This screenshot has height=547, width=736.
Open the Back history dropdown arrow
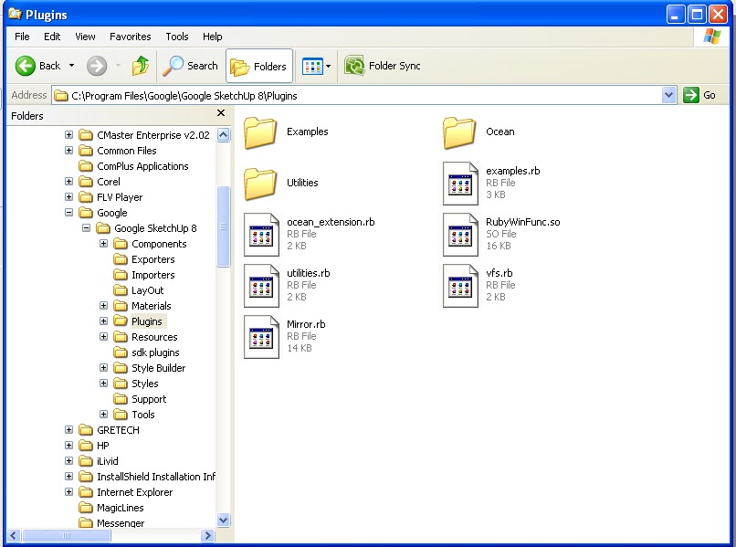coord(71,66)
